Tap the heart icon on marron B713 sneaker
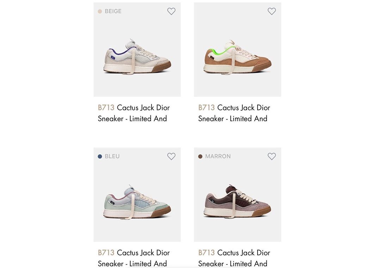This screenshot has height=268, width=377. [x=272, y=156]
